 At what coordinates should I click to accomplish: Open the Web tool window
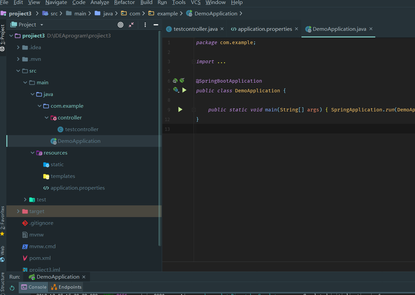point(3,254)
